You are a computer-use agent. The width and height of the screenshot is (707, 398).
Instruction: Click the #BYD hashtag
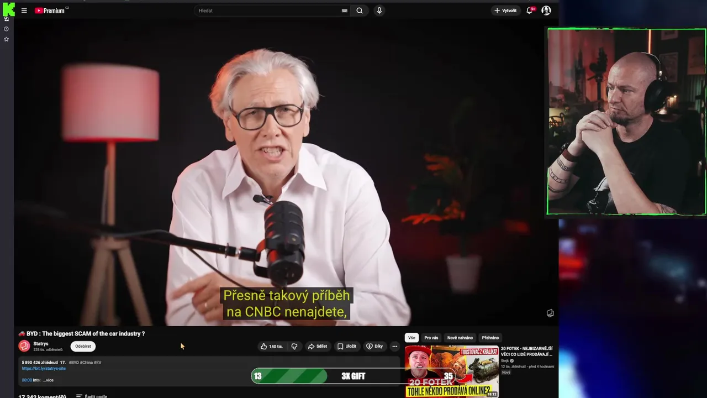pyautogui.click(x=74, y=363)
